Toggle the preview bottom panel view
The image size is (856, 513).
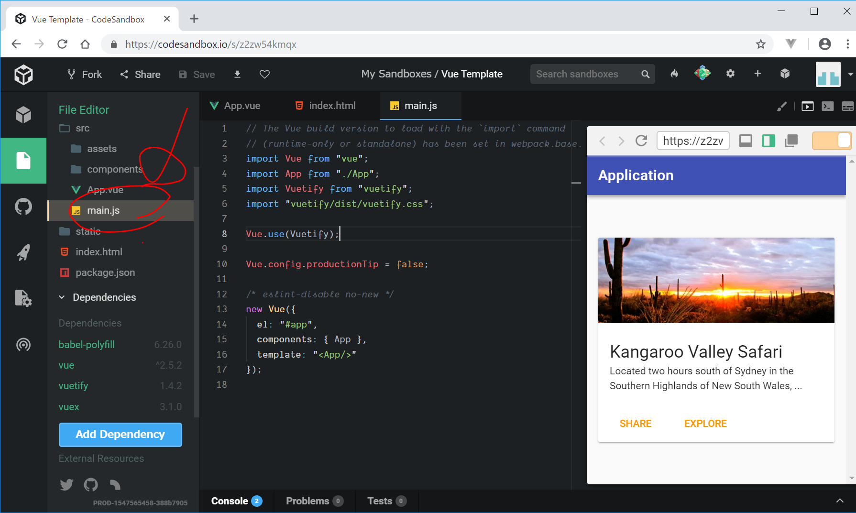[x=746, y=141]
